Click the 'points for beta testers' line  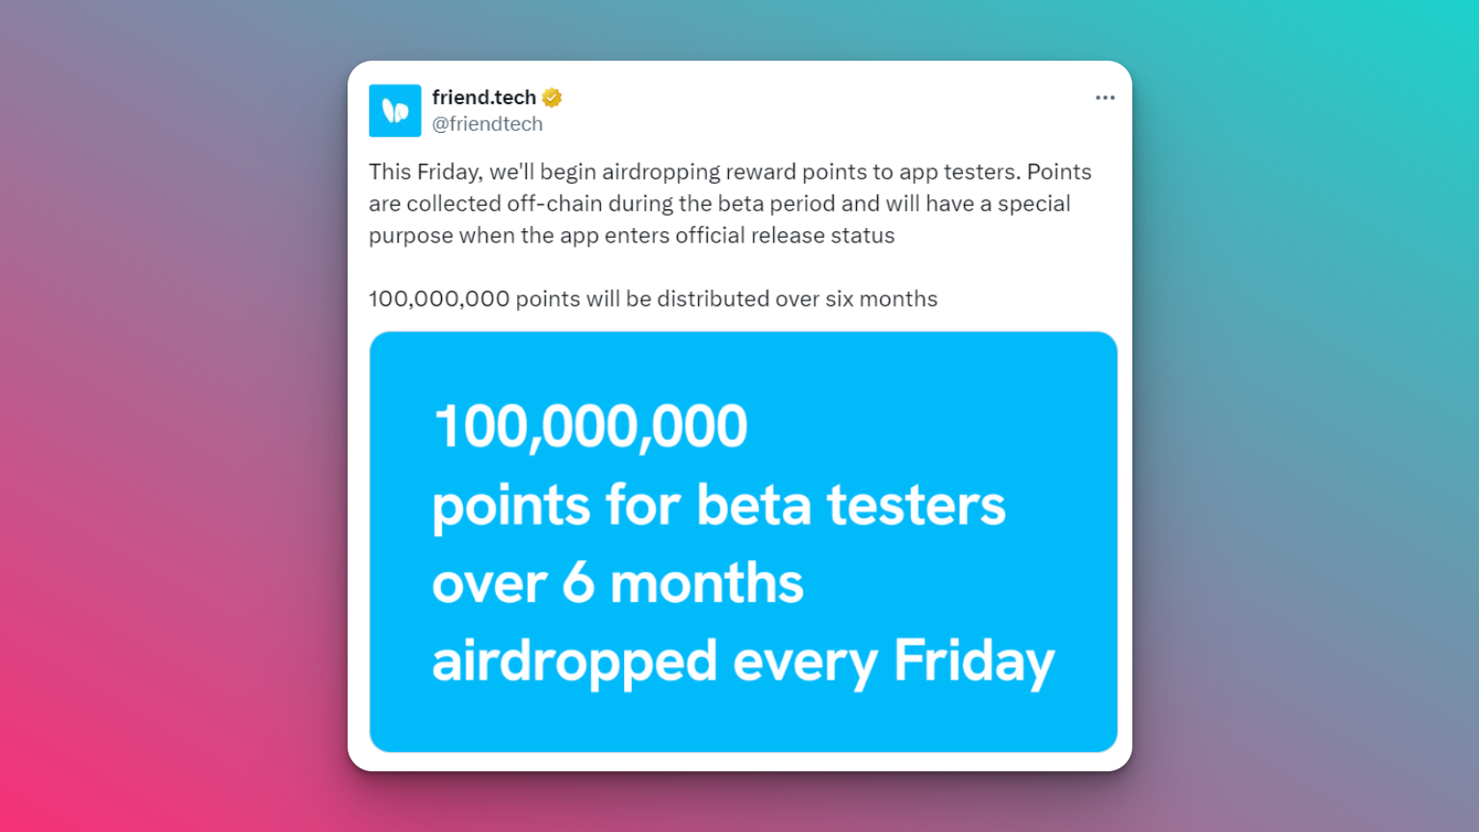point(718,505)
